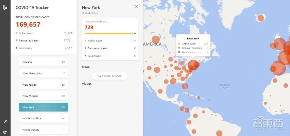Screen dimensions: 290x136
Task: Click New York's yellow case ratio bar
Action: (x=108, y=33)
